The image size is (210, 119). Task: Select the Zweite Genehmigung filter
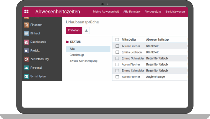click(83, 61)
